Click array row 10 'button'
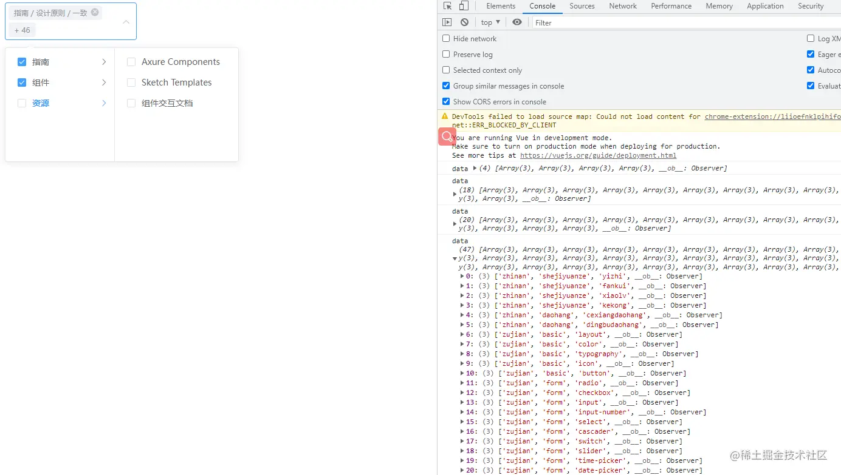 tap(573, 373)
